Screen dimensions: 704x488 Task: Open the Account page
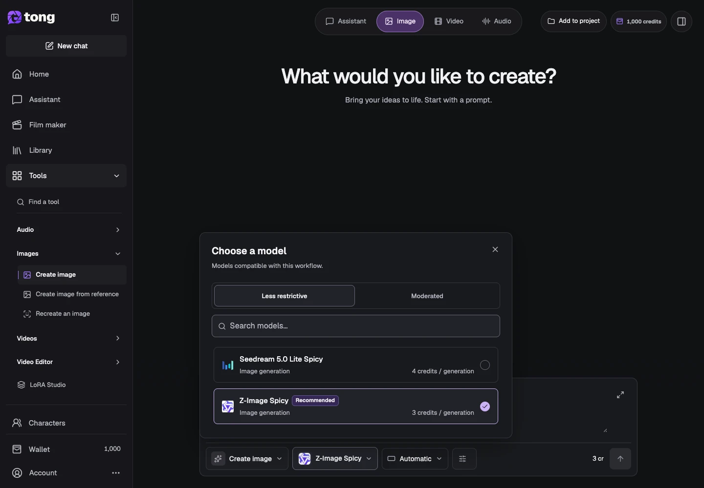coord(43,473)
